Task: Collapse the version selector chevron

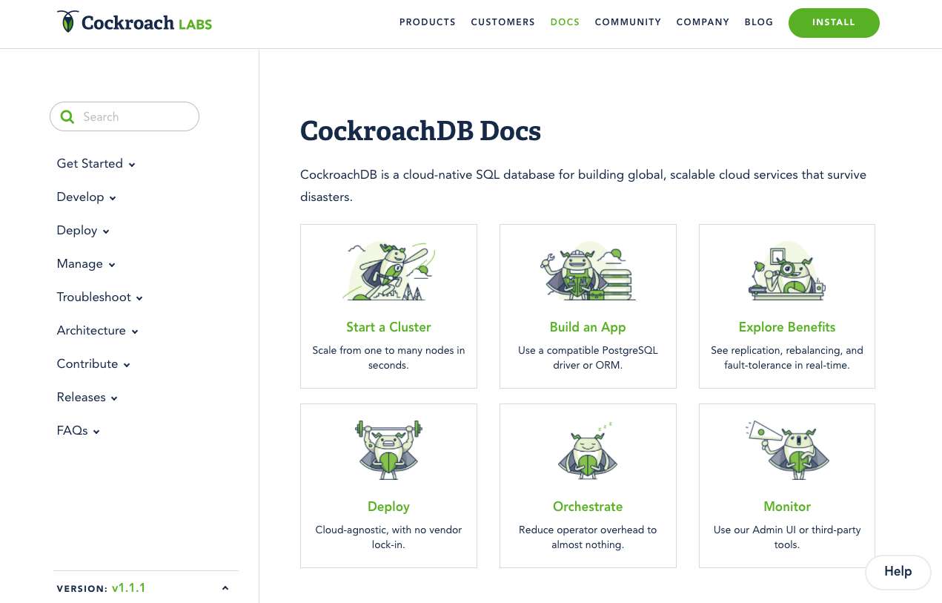Action: point(225,587)
